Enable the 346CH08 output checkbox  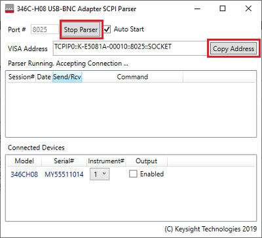coord(133,174)
